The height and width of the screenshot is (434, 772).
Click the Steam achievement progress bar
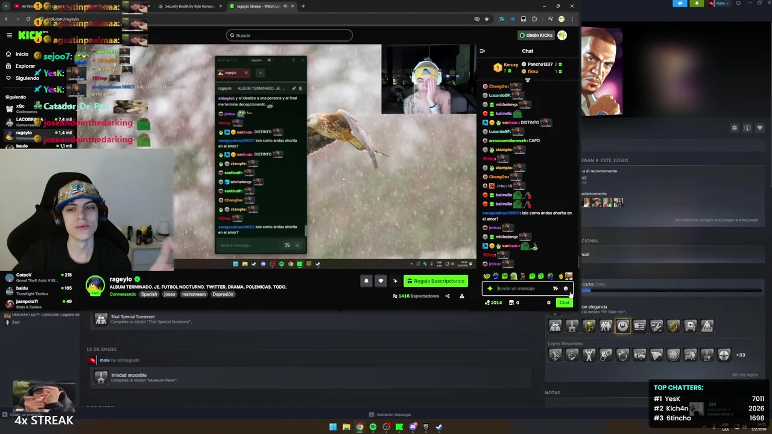[672, 290]
